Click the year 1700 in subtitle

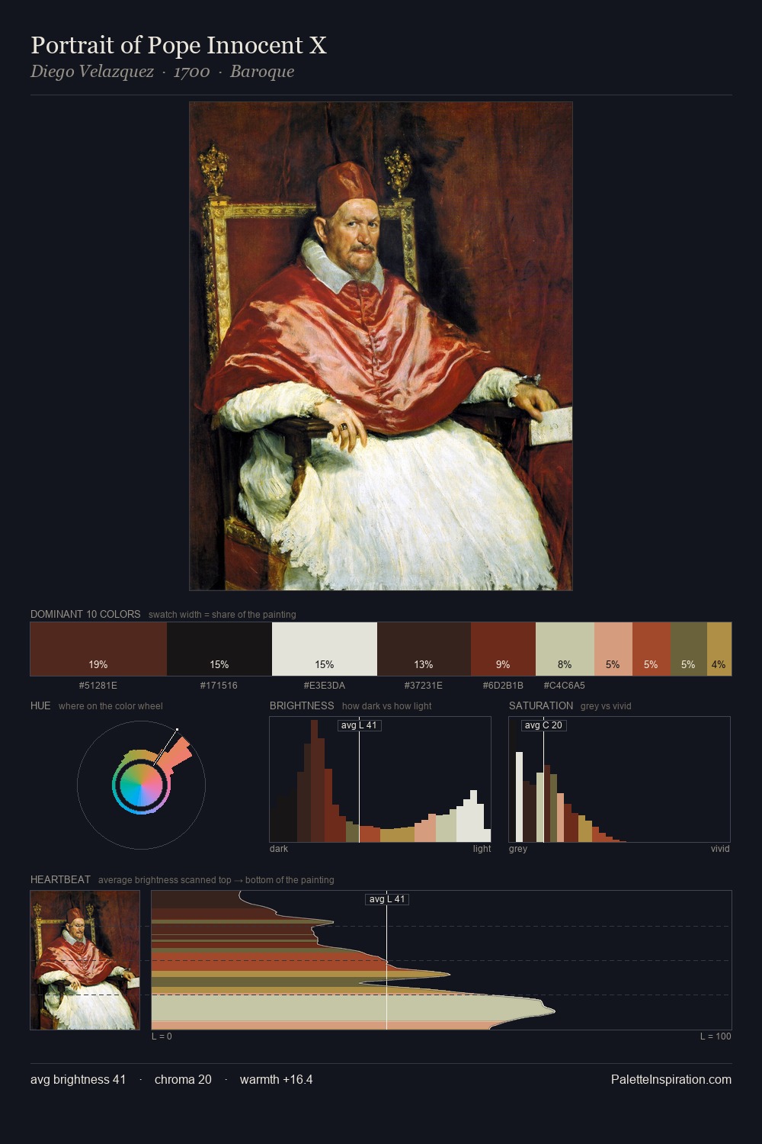191,72
